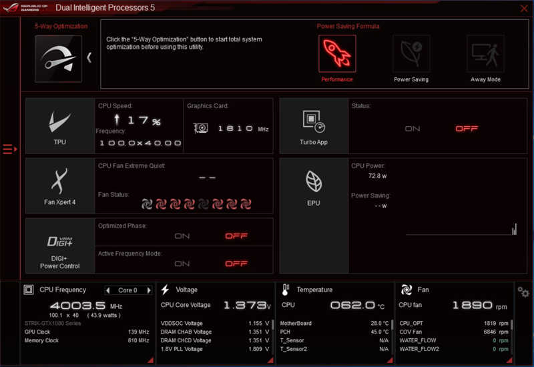Close the Dual Intelligent Processors window
The image size is (534, 367).
coord(524,8)
